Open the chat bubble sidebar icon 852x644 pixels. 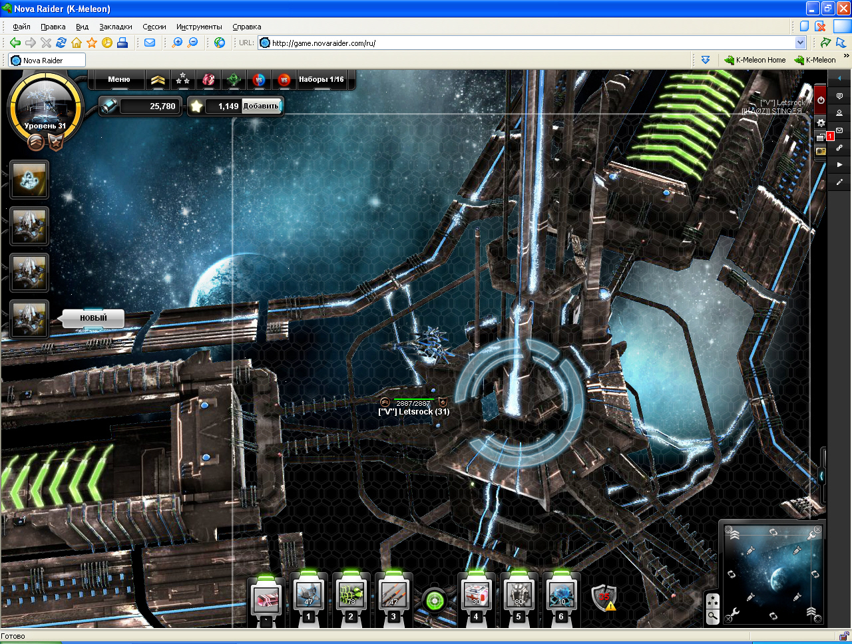coord(839,96)
